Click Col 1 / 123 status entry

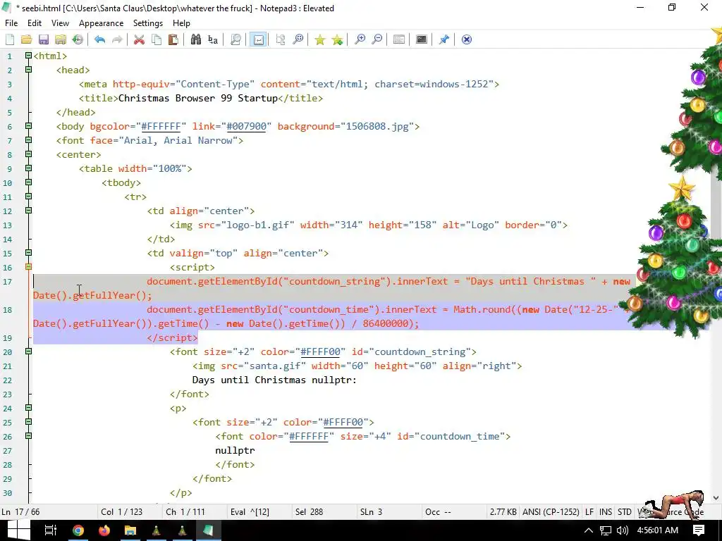point(121,511)
